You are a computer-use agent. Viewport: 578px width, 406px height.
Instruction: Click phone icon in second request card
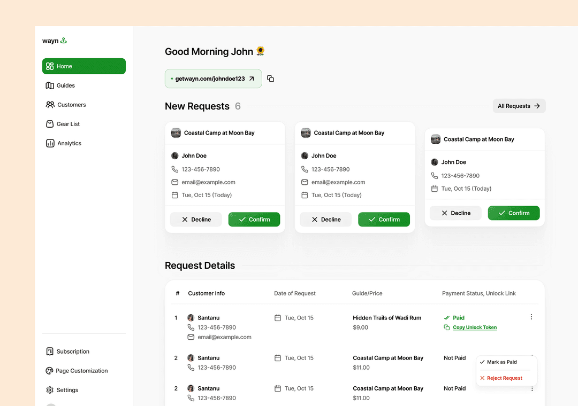click(305, 169)
